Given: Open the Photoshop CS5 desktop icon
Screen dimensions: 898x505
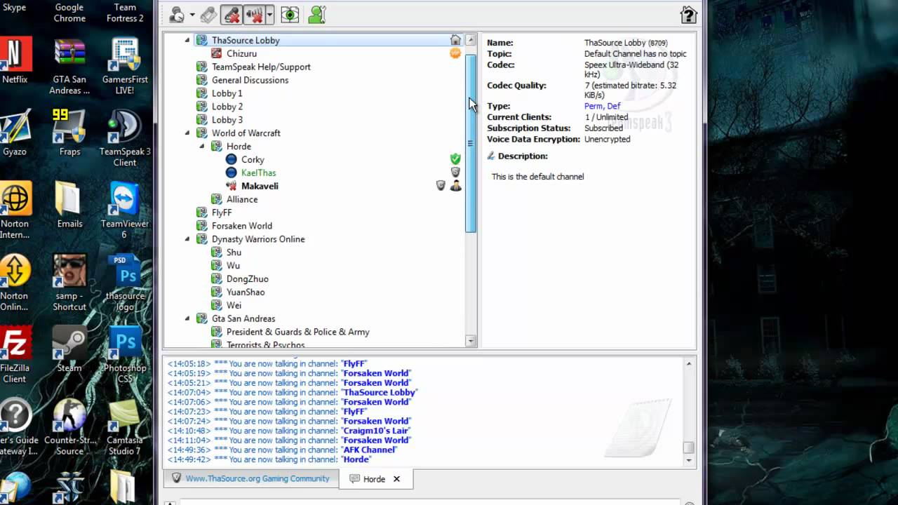Looking at the screenshot, I should point(125,355).
